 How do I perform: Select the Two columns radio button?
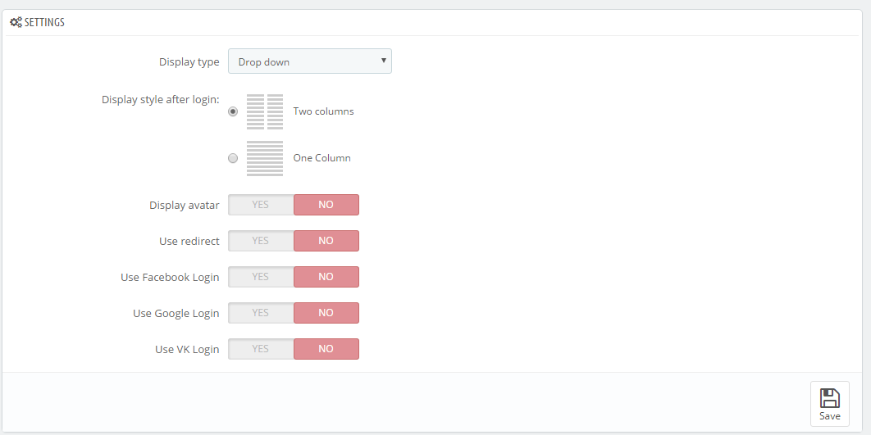[233, 111]
